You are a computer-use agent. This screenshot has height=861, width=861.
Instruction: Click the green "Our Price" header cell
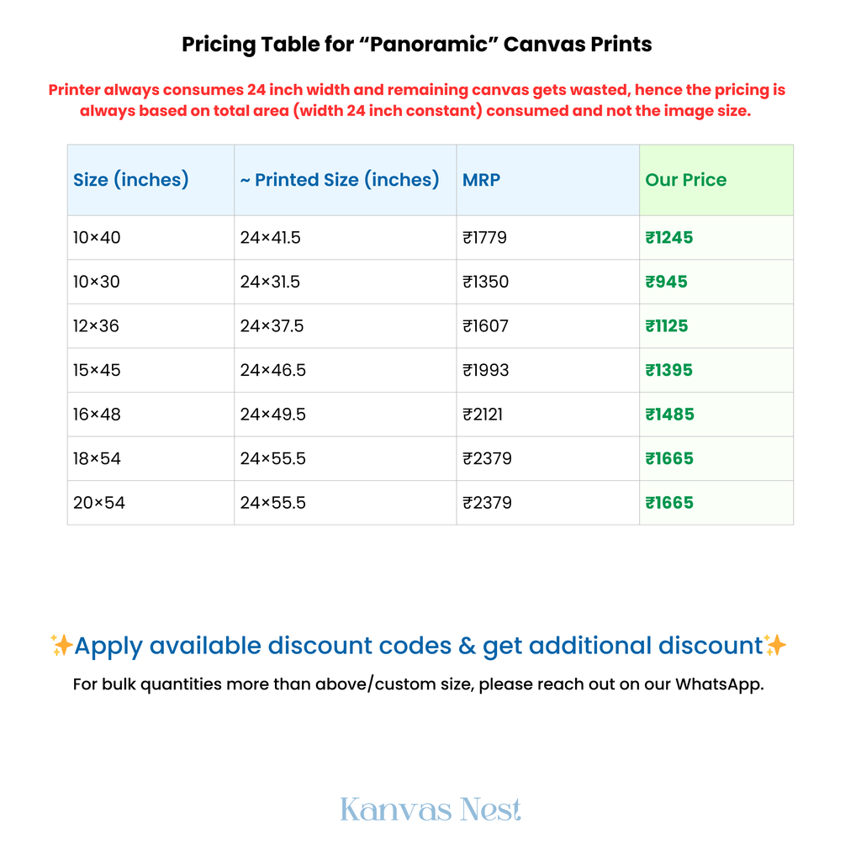686,180
